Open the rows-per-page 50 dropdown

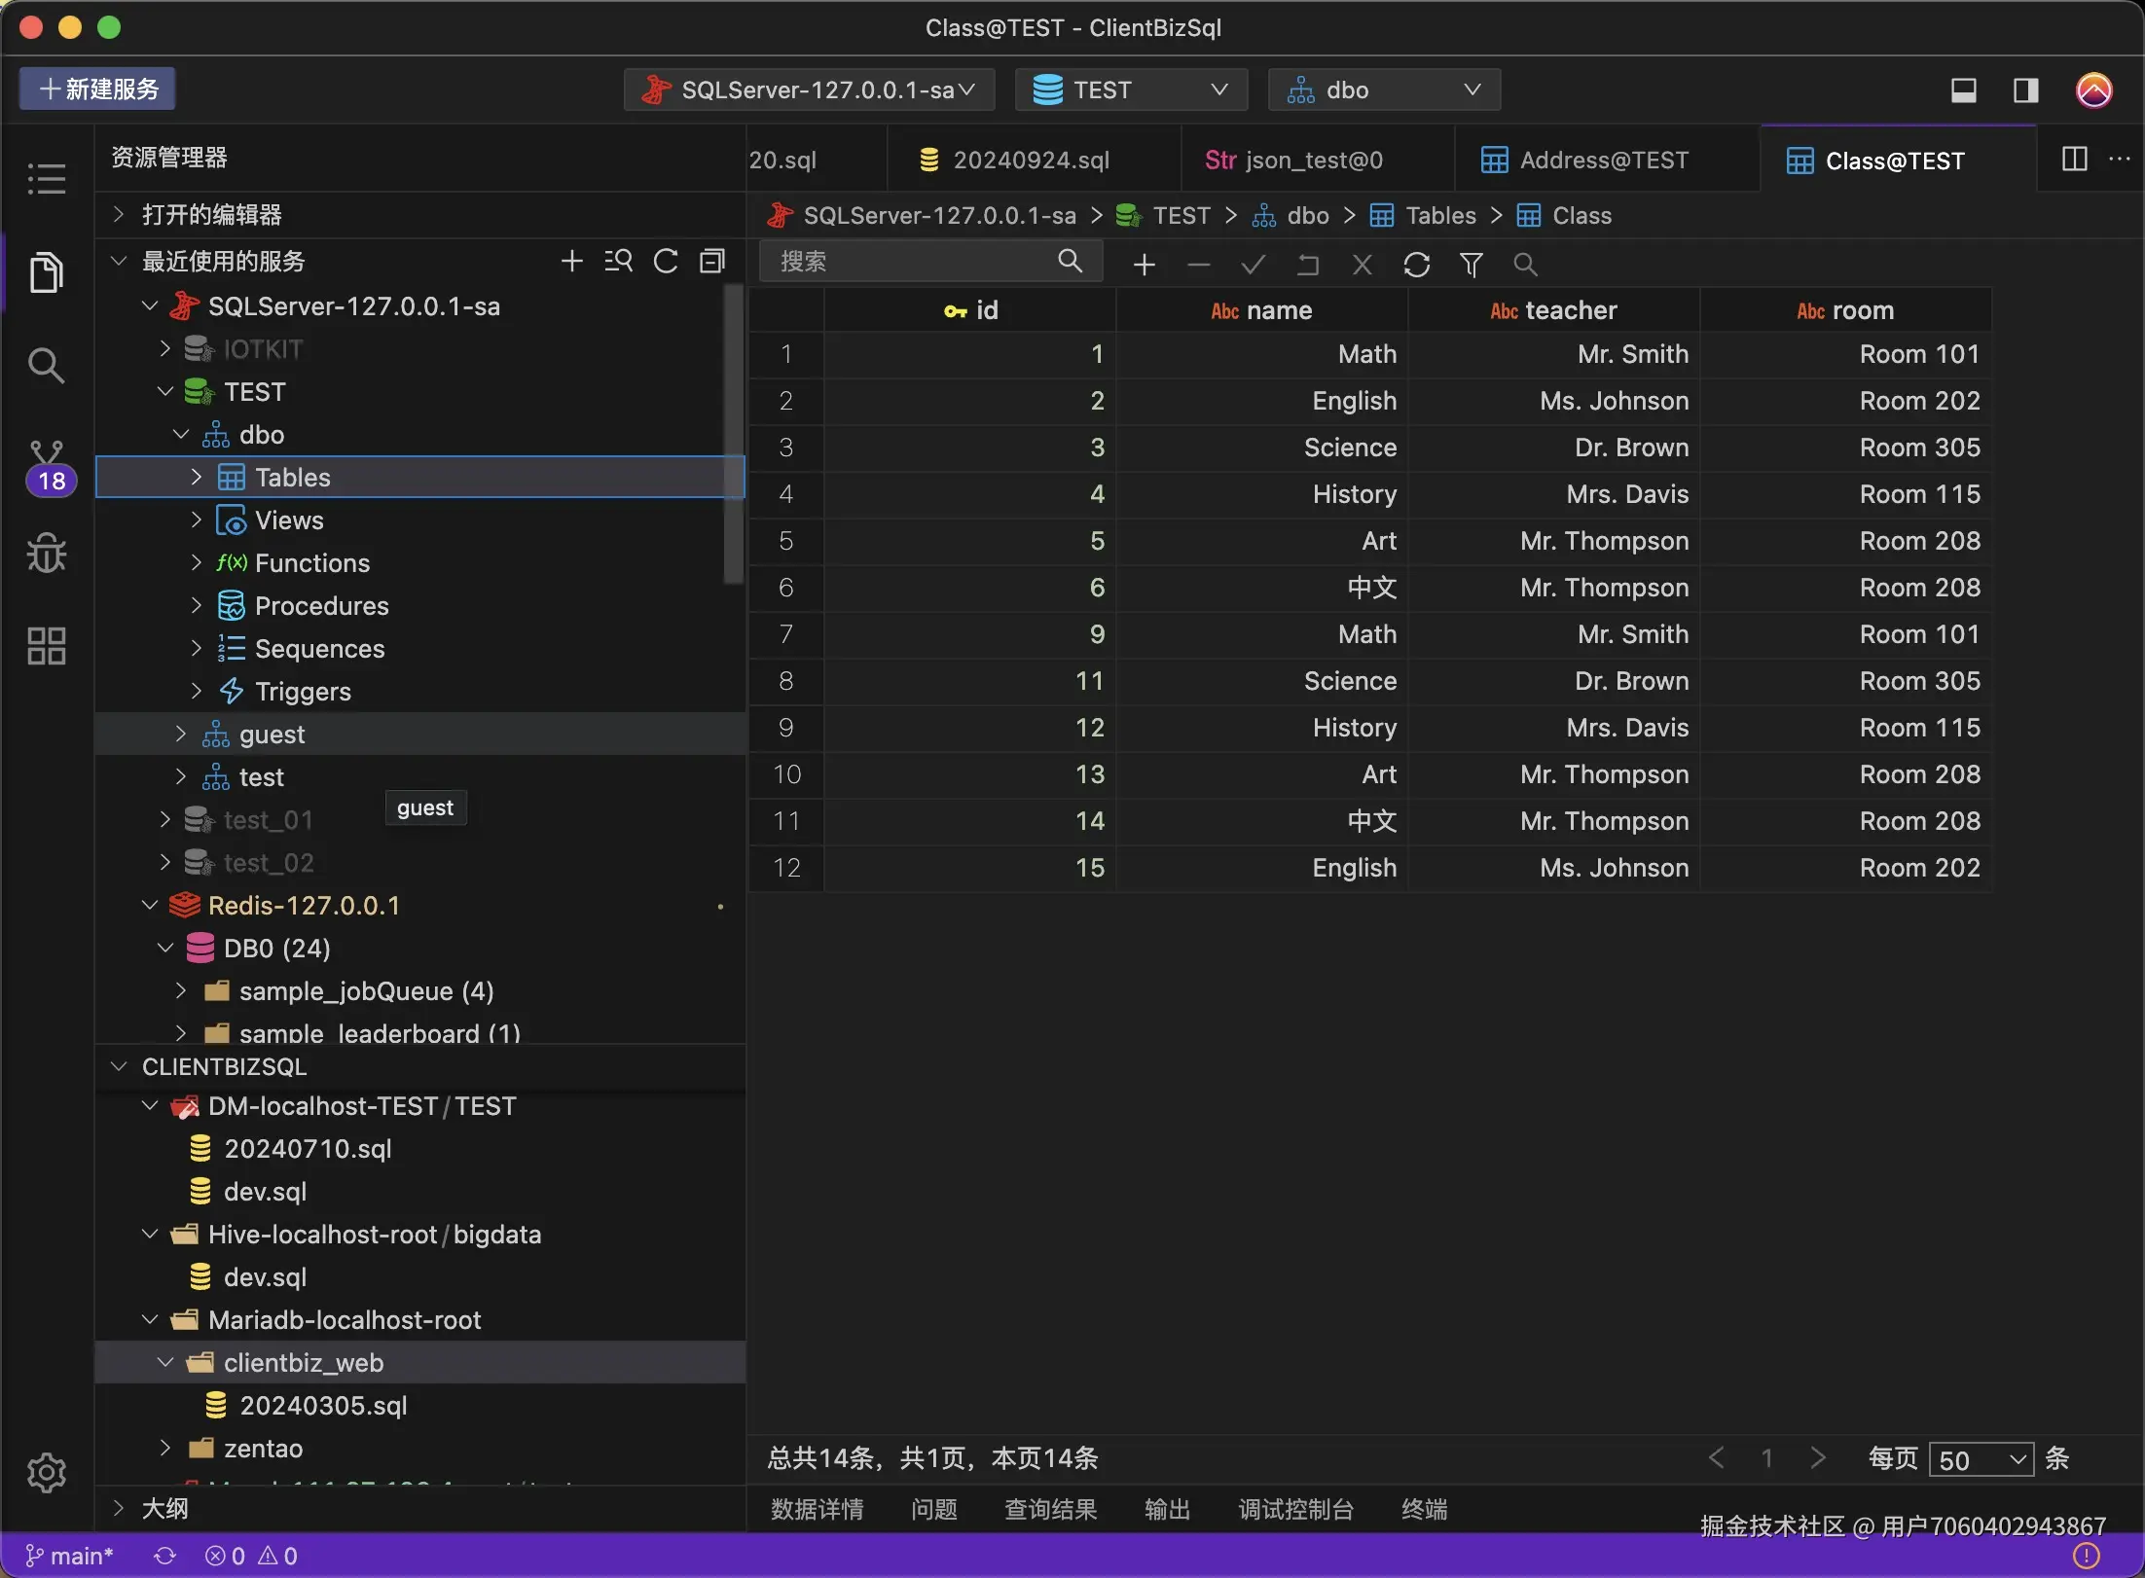pos(1981,1459)
